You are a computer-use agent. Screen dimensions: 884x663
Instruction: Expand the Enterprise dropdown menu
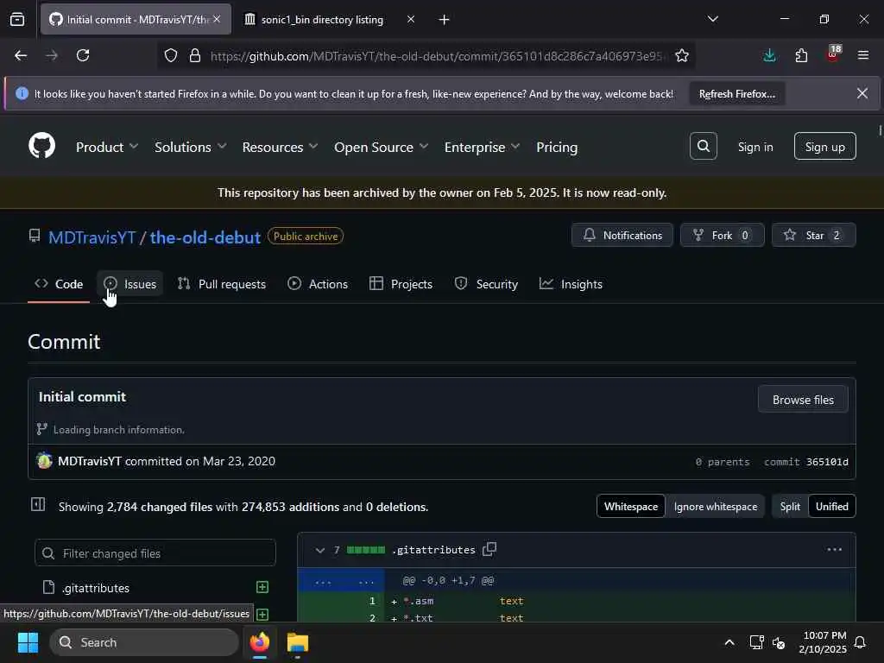482,147
